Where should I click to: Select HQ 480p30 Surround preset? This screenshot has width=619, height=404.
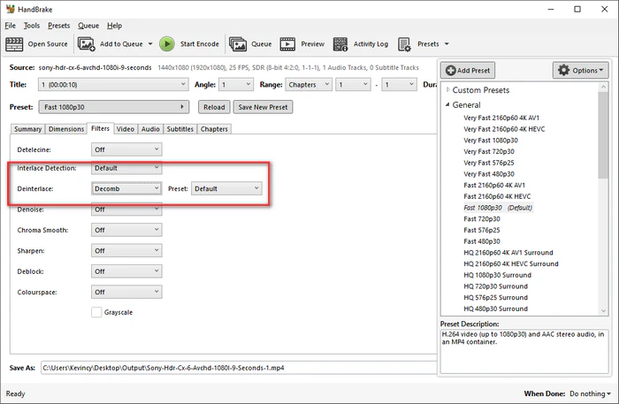[x=496, y=309]
